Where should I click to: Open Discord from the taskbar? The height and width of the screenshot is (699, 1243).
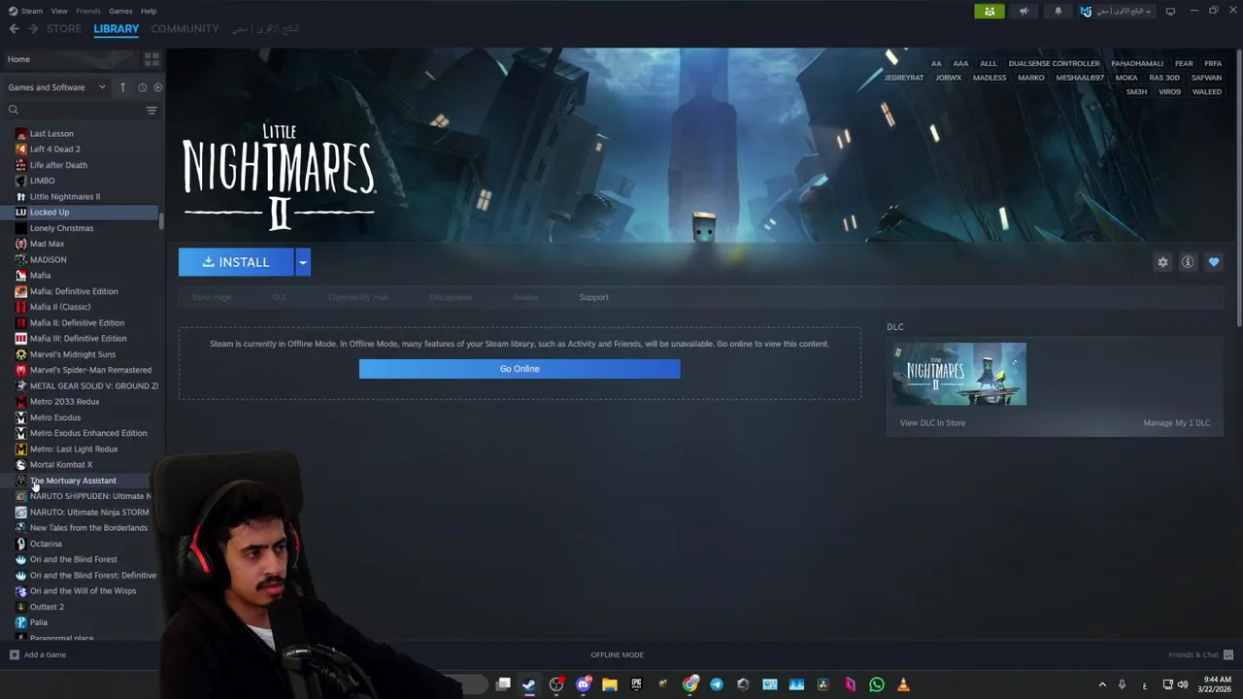pos(583,684)
